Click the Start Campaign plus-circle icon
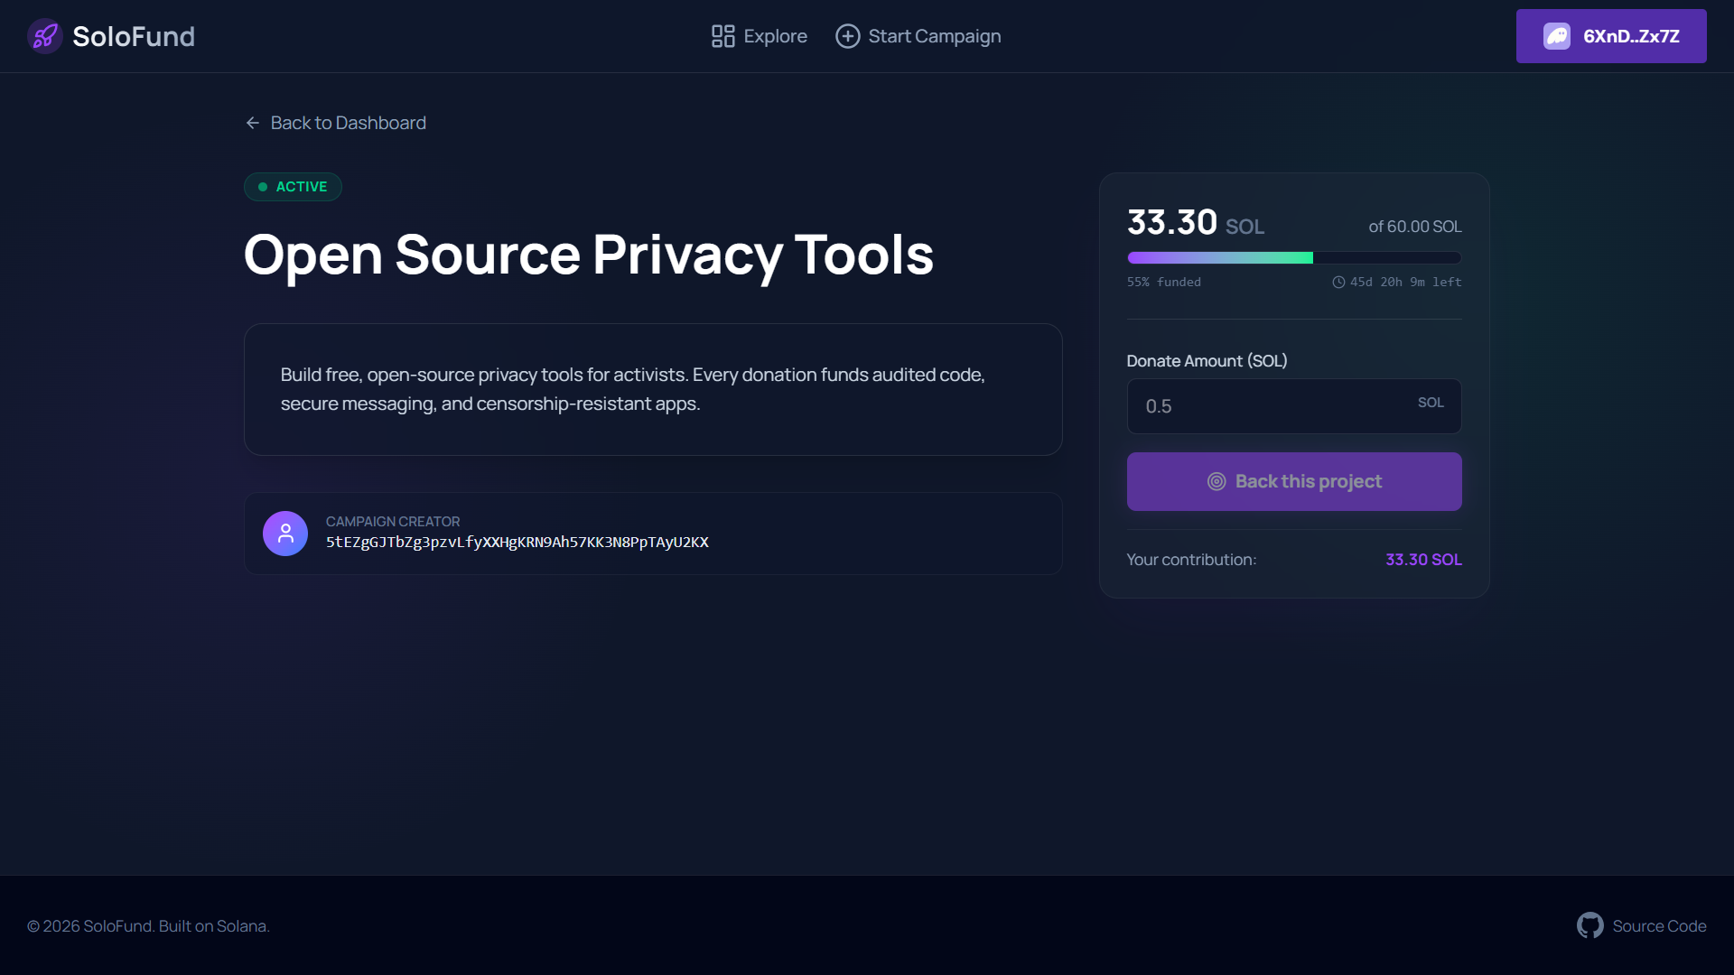The width and height of the screenshot is (1734, 975). pos(847,36)
